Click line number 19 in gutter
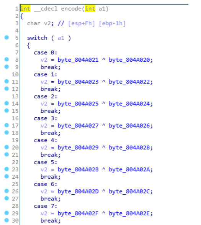The width and height of the screenshot is (201, 225). point(15,140)
